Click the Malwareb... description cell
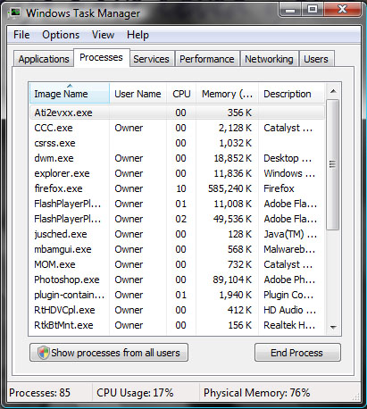367x409 pixels. coord(289,249)
